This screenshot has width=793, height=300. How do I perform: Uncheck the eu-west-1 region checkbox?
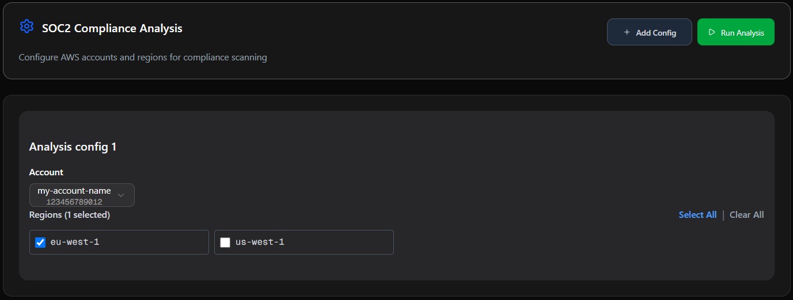40,243
